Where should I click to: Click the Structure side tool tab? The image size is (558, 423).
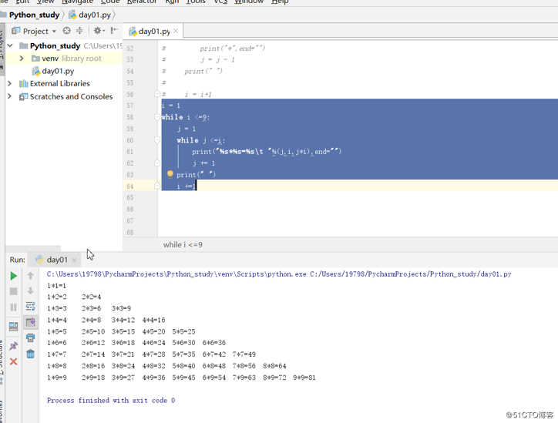coord(2,362)
